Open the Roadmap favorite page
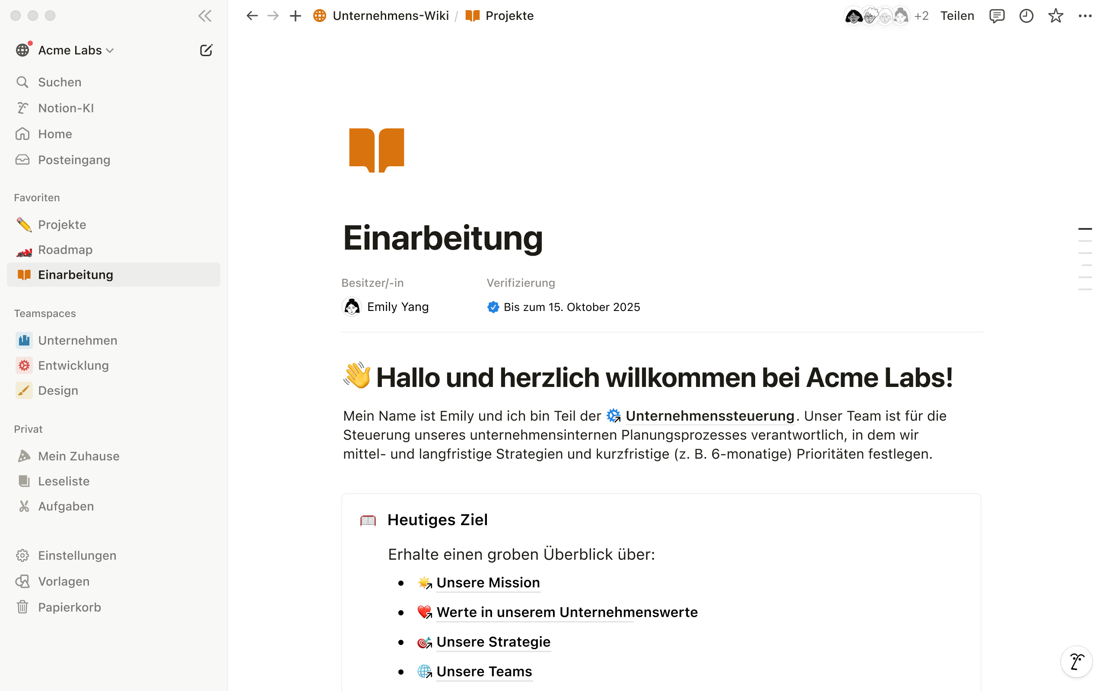Screen dimensions: 1106x691 click(x=113, y=250)
